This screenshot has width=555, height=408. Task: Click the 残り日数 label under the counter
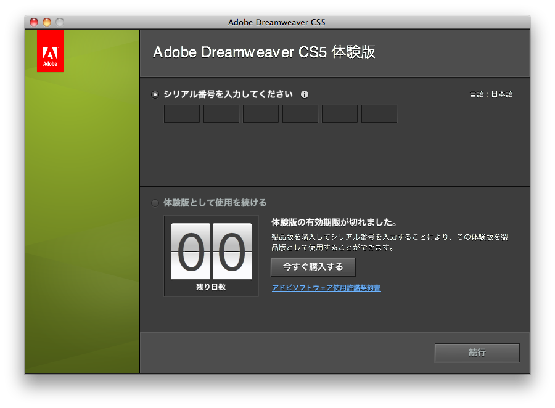(212, 287)
